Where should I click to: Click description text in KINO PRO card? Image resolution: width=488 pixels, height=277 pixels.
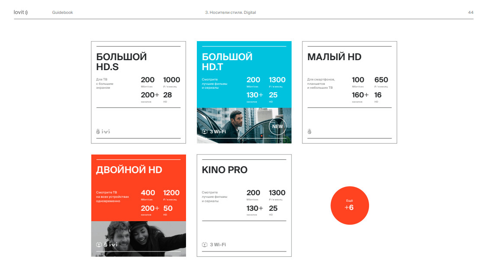[215, 196]
